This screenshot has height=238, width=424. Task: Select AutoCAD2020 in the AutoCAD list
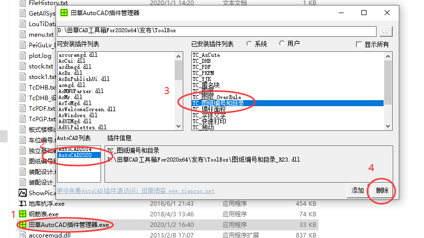[79, 155]
